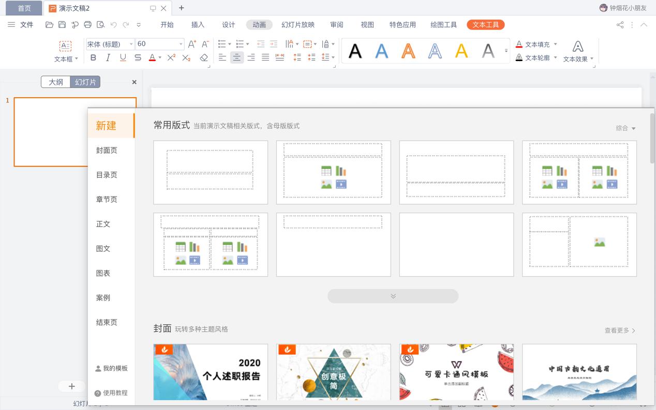Apply underline to the text
Screen dimensions: 656x410
pyautogui.click(x=122, y=58)
